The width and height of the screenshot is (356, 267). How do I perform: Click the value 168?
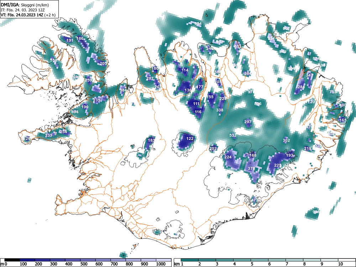(253, 155)
